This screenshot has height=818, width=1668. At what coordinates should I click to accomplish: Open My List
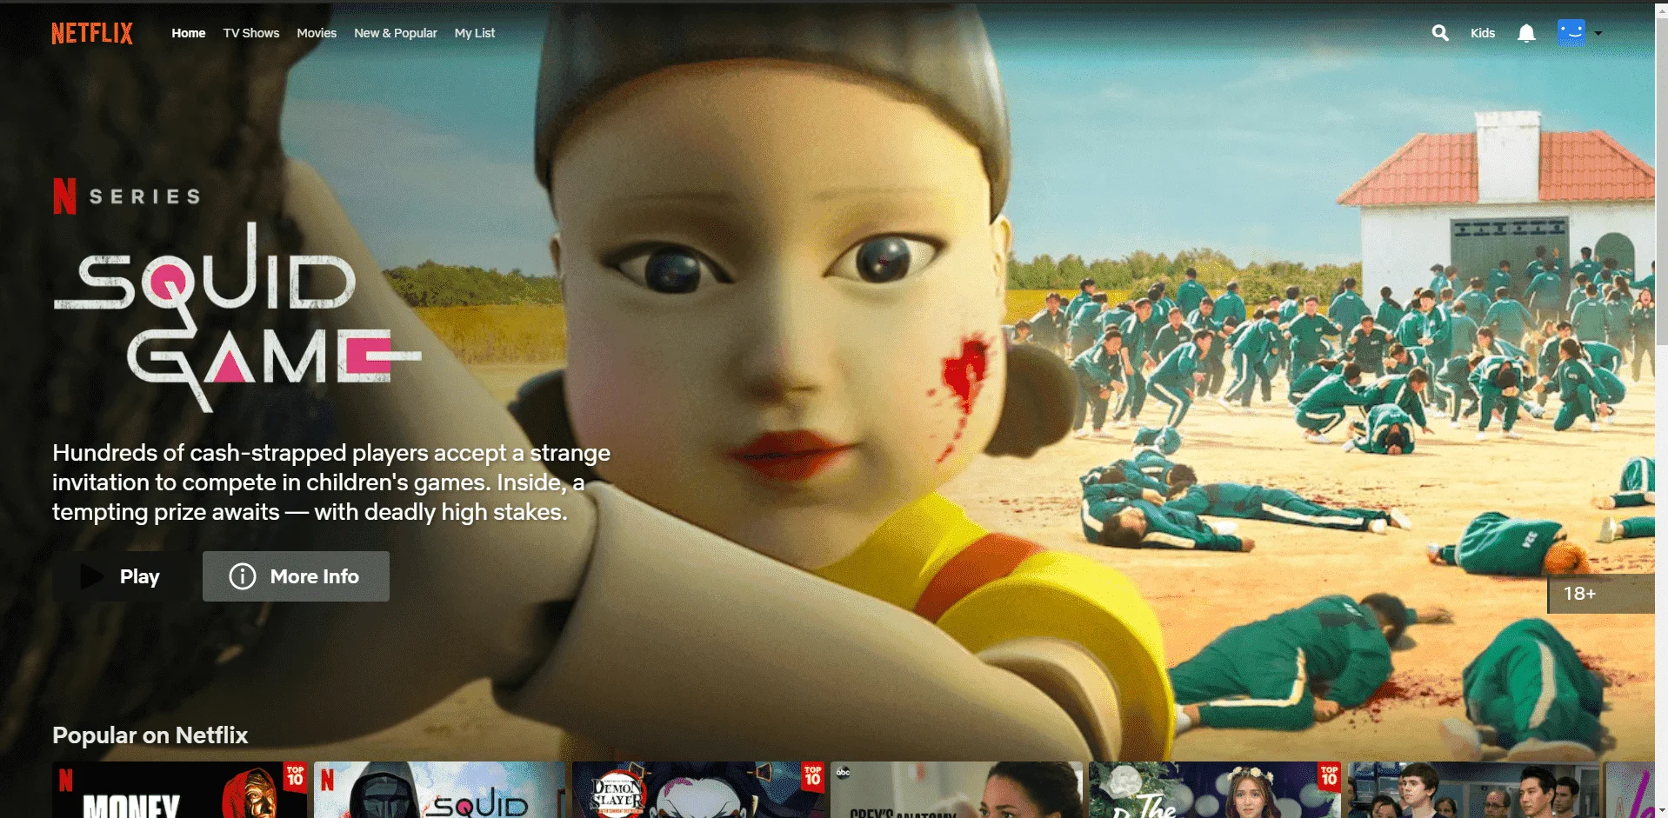(475, 33)
